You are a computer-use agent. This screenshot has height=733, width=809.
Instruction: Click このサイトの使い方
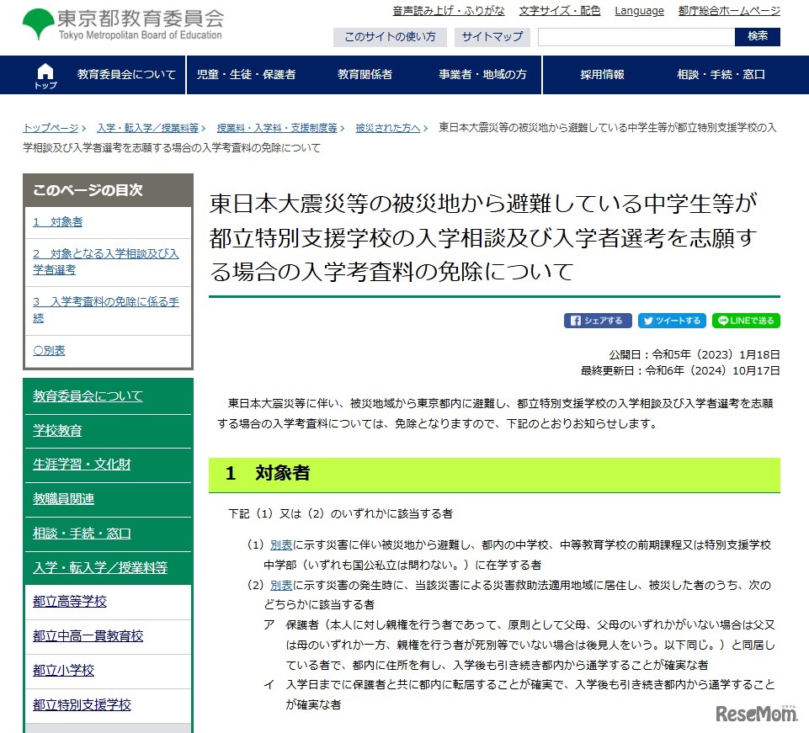[390, 37]
